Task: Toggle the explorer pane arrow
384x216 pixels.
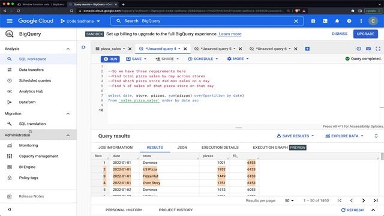Action: point(83,47)
